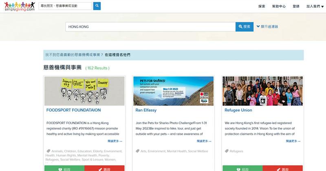
Task: Open the 探索 menu item
Action: pos(262,6)
